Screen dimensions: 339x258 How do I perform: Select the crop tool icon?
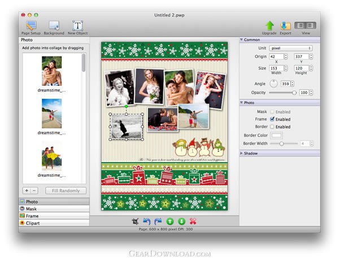[x=135, y=221]
